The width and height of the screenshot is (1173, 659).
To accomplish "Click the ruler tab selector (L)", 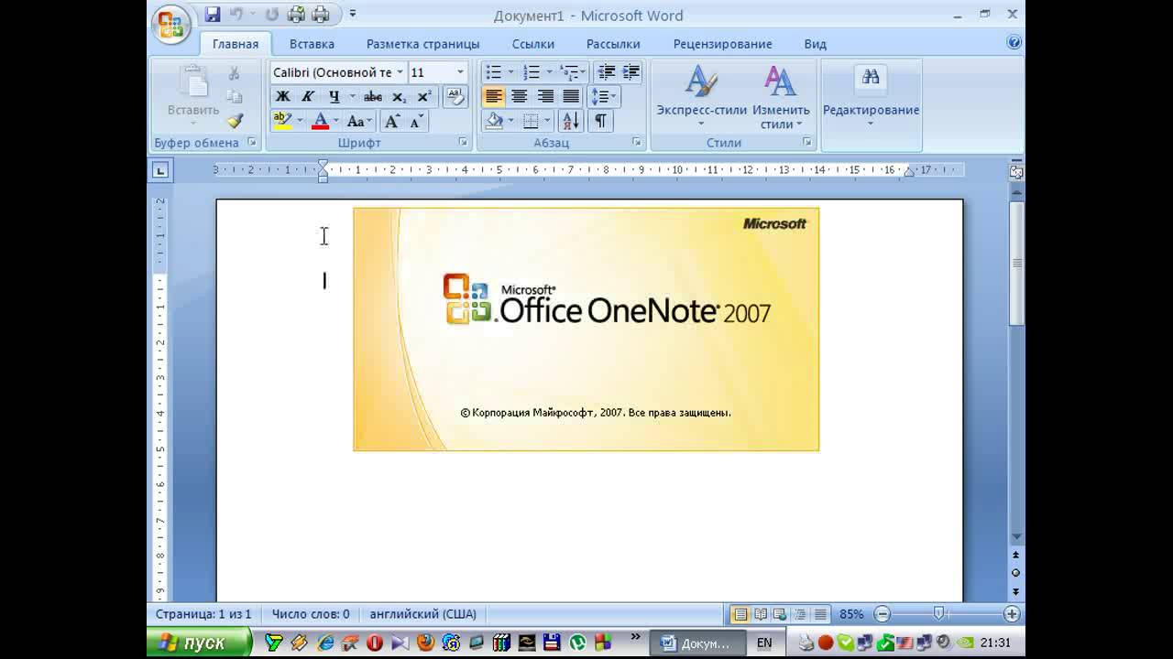I will (x=160, y=170).
